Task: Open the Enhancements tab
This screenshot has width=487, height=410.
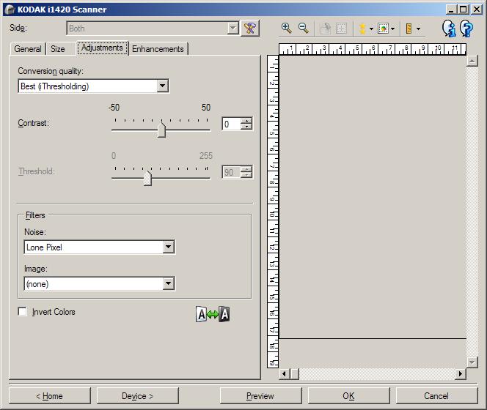Action: [x=158, y=49]
